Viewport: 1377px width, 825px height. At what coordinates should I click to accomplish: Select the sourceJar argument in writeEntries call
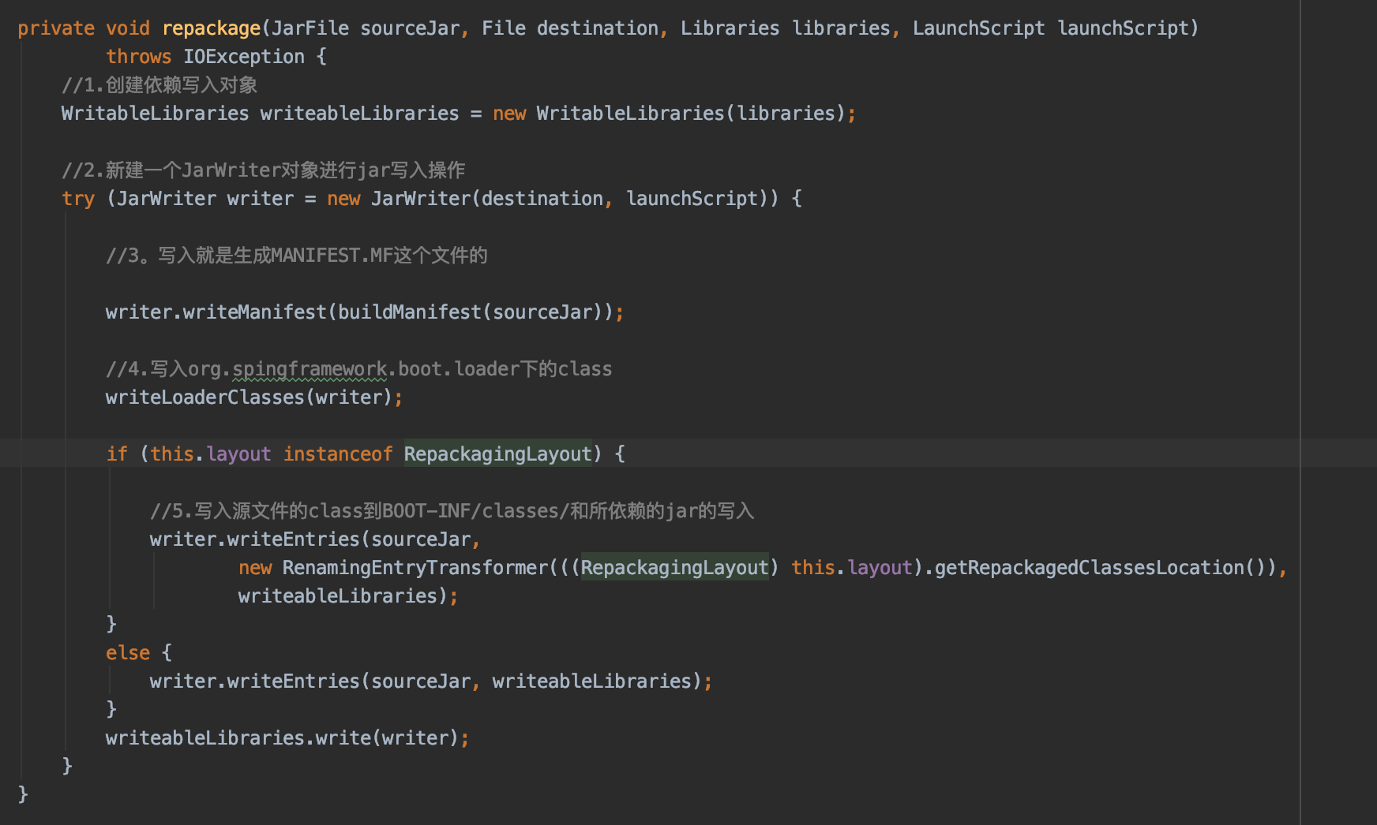[x=422, y=539]
